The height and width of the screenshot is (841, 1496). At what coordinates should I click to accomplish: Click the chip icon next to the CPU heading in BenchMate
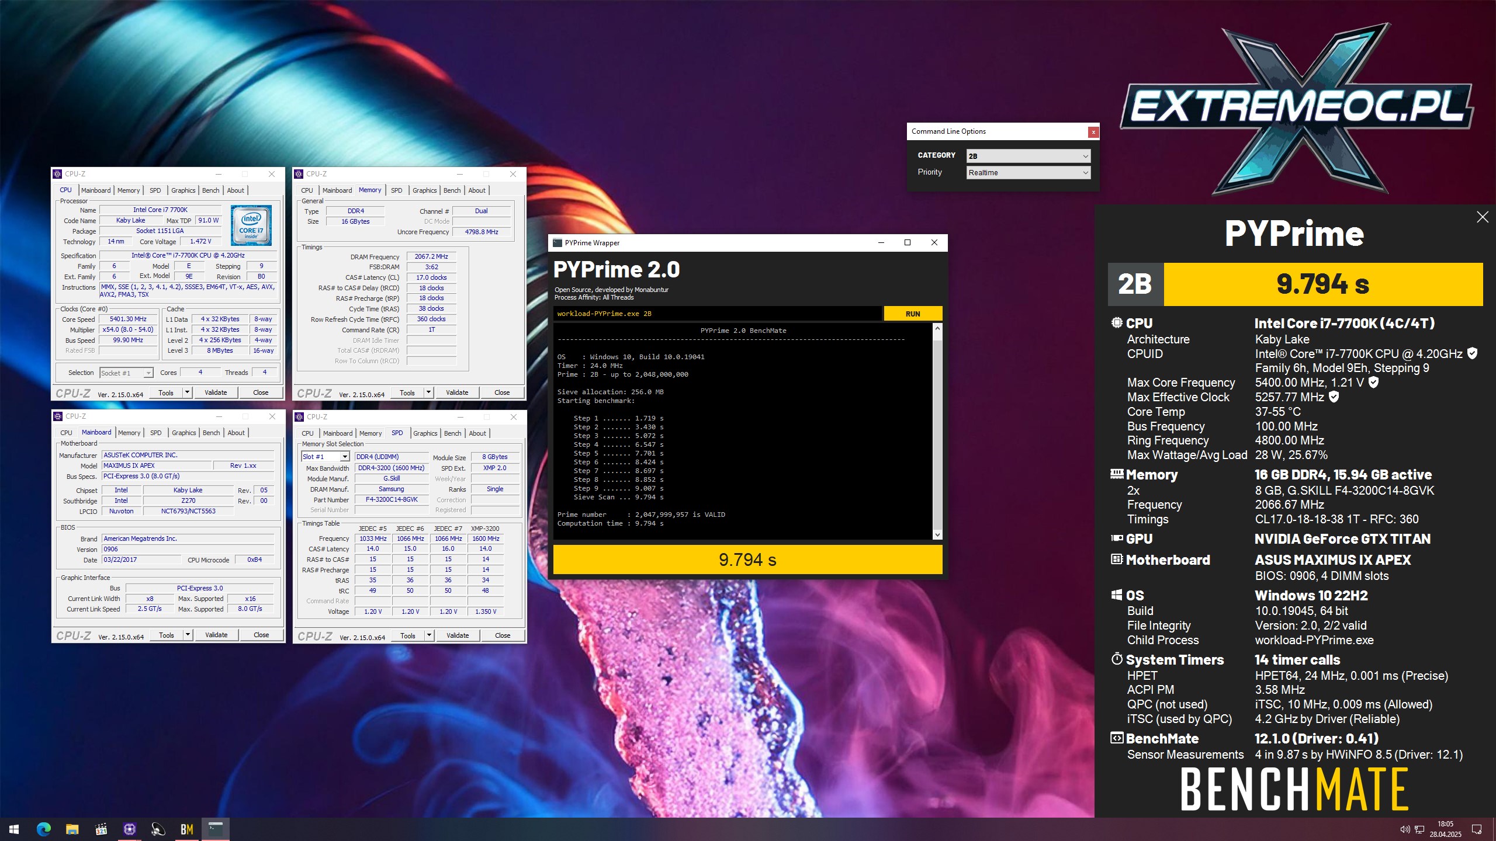click(x=1117, y=322)
